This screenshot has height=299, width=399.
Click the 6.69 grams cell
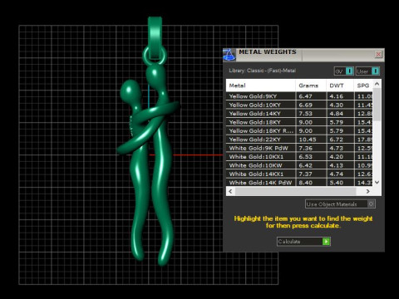311,105
